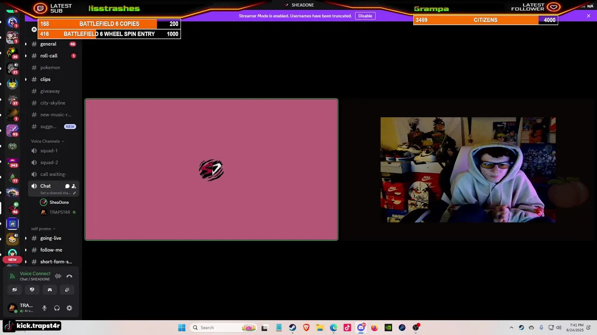Select the new-music-r... channel
Viewport: 597px width, 335px height.
[53, 115]
